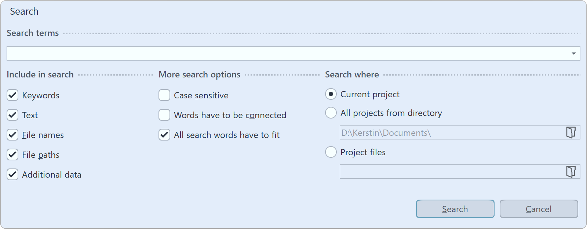Click the Search where section header
Viewport: 587px width, 229px height.
click(351, 74)
